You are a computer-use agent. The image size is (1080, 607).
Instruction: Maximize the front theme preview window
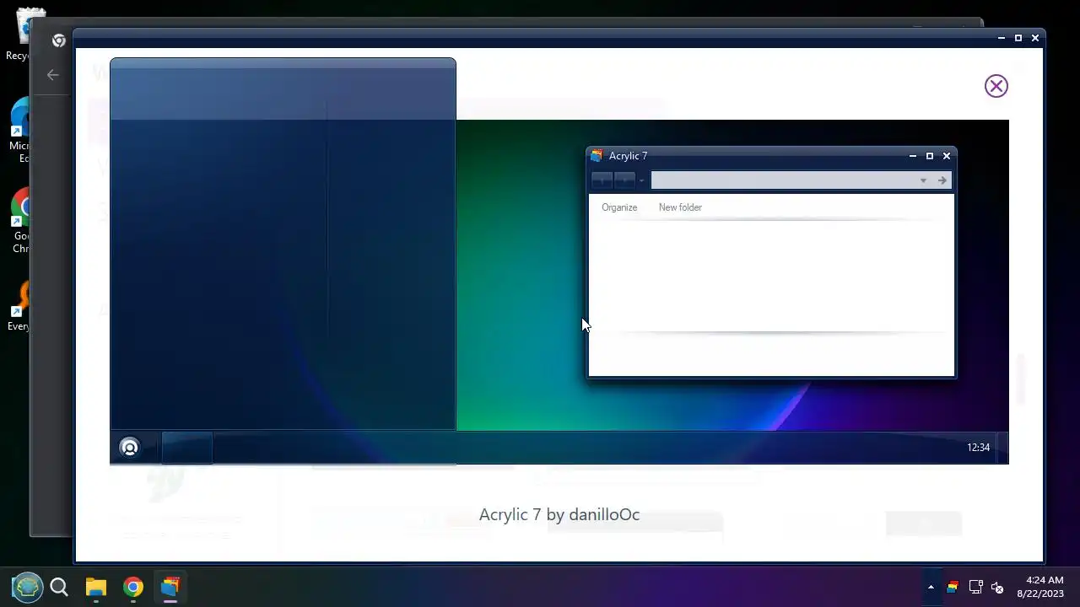point(1018,38)
